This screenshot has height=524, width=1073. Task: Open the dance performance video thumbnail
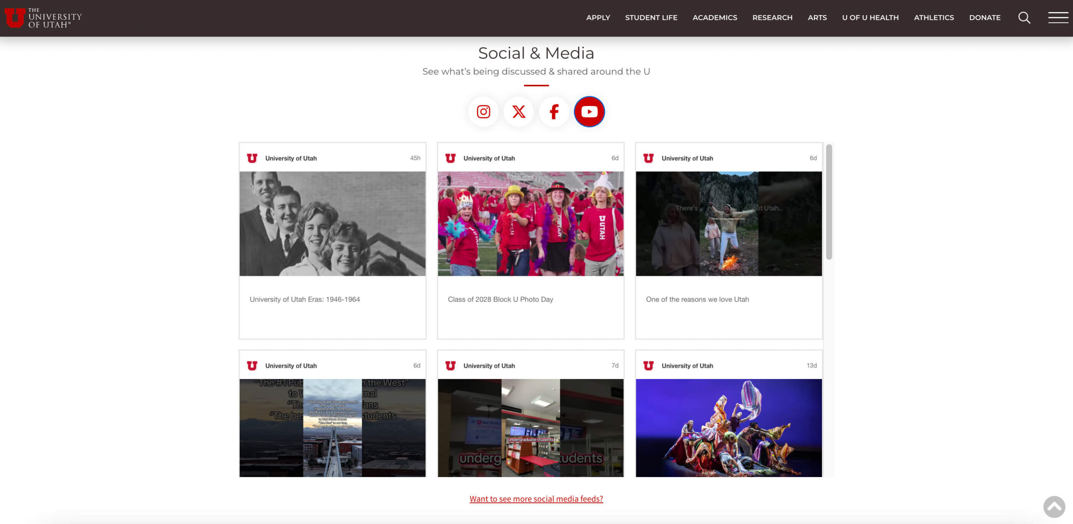point(728,428)
